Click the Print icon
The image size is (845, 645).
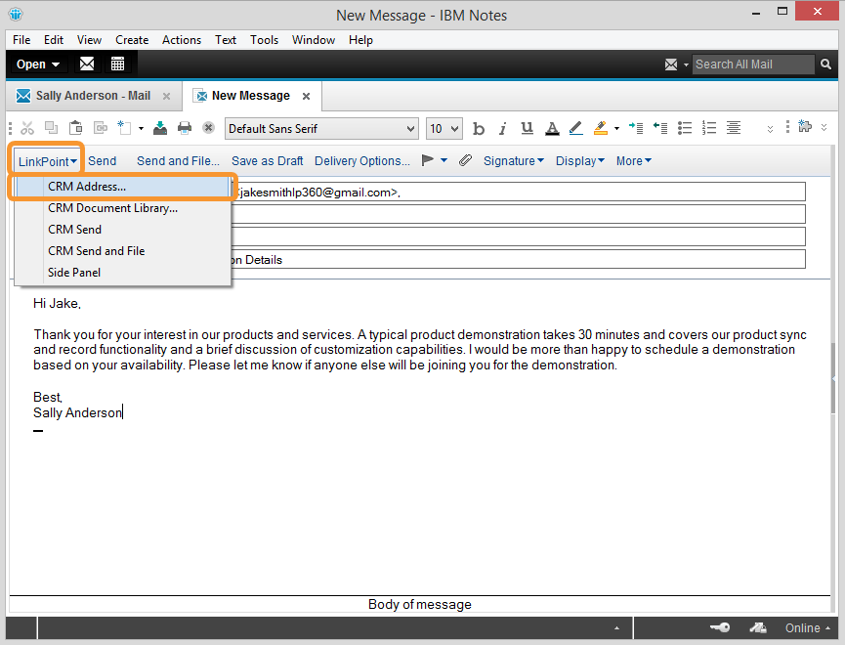pos(185,128)
